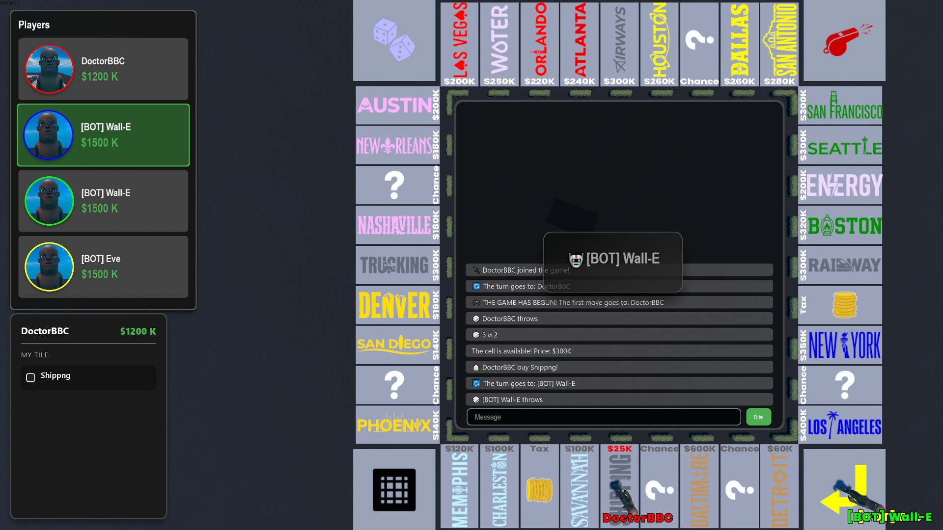
Task: Click the green-ringed Wall-E avatar
Action: [49, 201]
